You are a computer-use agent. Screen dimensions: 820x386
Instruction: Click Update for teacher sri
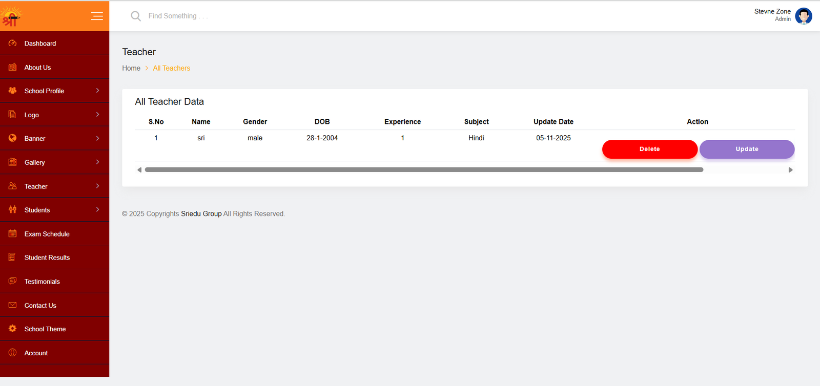[x=747, y=149]
